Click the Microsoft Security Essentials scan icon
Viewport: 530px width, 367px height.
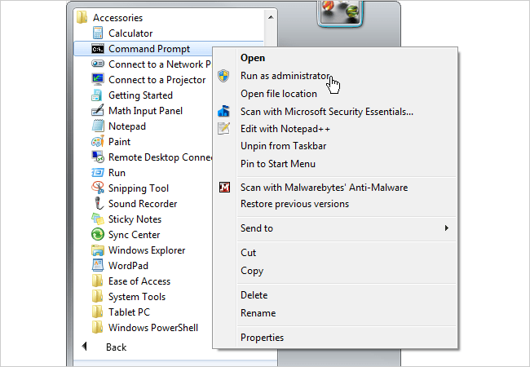[223, 111]
